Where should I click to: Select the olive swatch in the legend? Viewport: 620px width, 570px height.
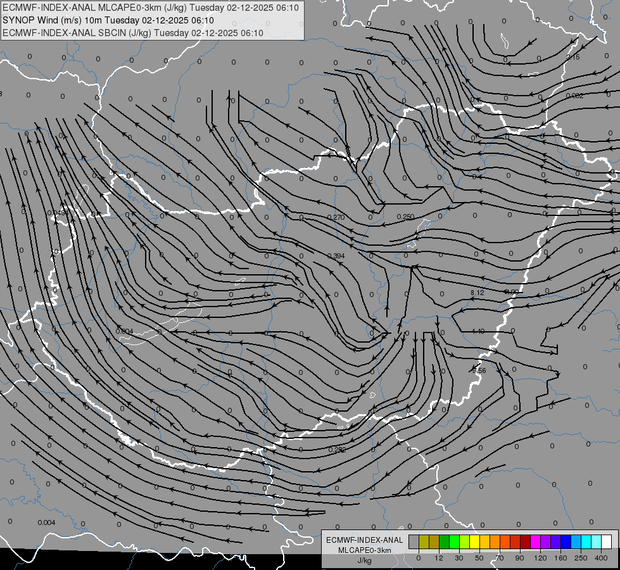[x=424, y=542]
